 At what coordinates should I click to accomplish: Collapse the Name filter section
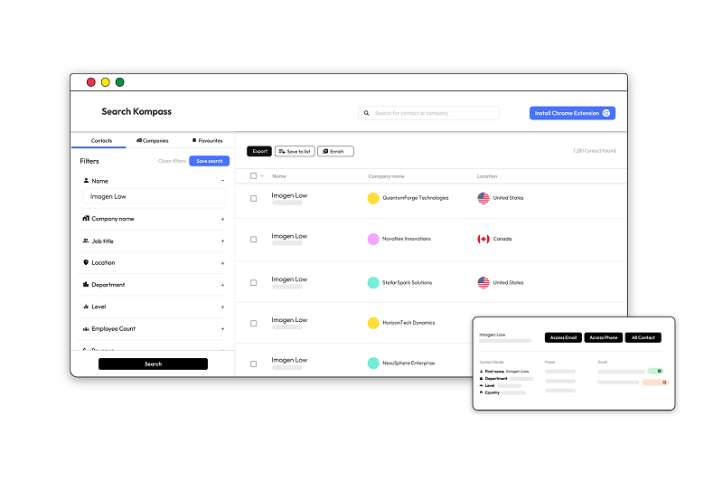point(222,181)
